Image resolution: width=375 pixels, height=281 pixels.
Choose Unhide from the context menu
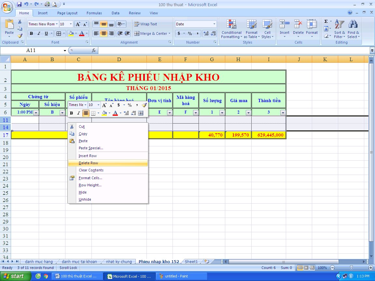pyautogui.click(x=85, y=199)
